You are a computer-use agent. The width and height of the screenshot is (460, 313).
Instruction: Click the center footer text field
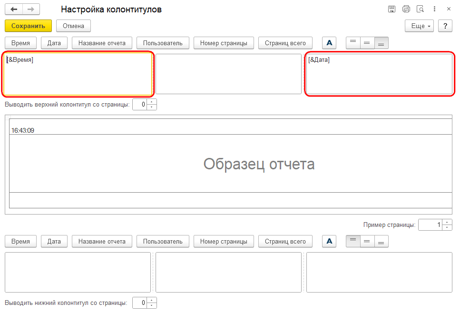[228, 272]
